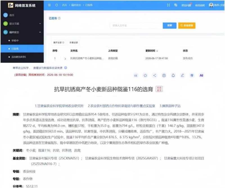Select 审核中 in sidebar

pyautogui.click(x=15, y=41)
